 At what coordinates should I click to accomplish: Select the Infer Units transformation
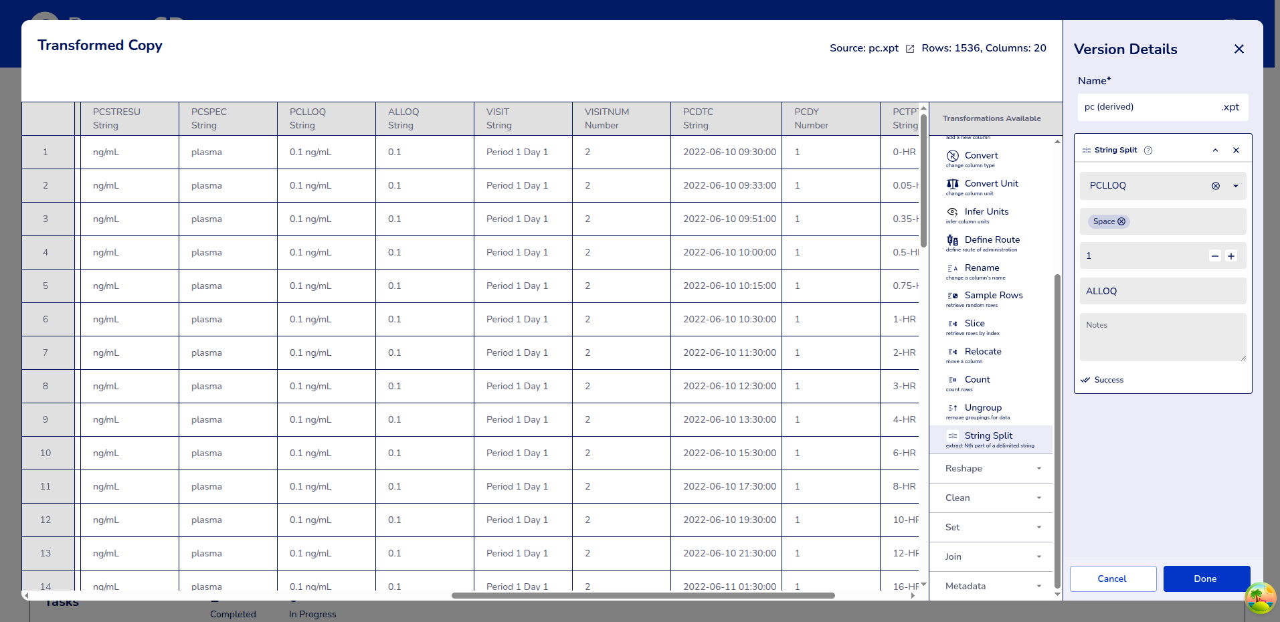(x=986, y=212)
